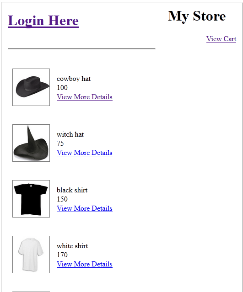This screenshot has height=292, width=243.
Task: View more details for witch hat
Action: point(85,153)
